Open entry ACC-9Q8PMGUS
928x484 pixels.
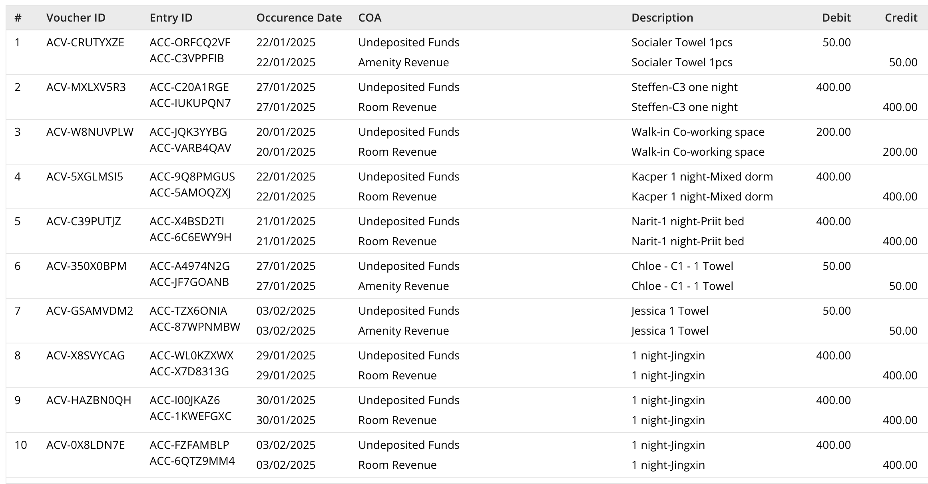pos(192,177)
